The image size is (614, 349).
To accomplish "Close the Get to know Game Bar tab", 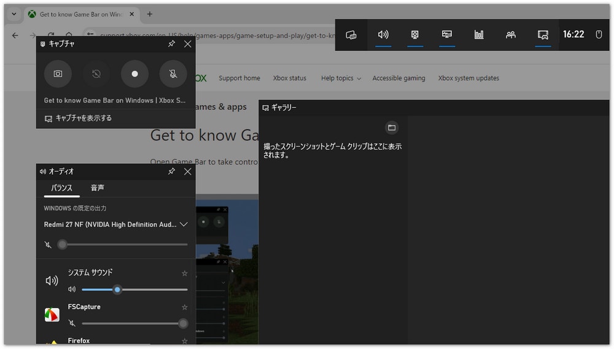I will [x=131, y=14].
